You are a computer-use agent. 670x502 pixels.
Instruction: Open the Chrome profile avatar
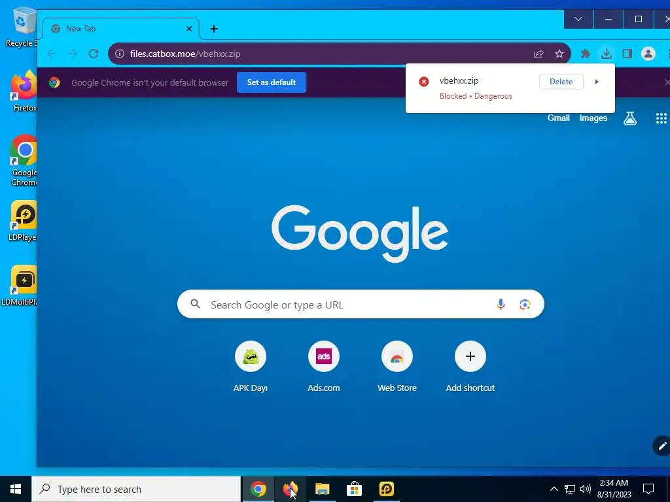pyautogui.click(x=648, y=54)
